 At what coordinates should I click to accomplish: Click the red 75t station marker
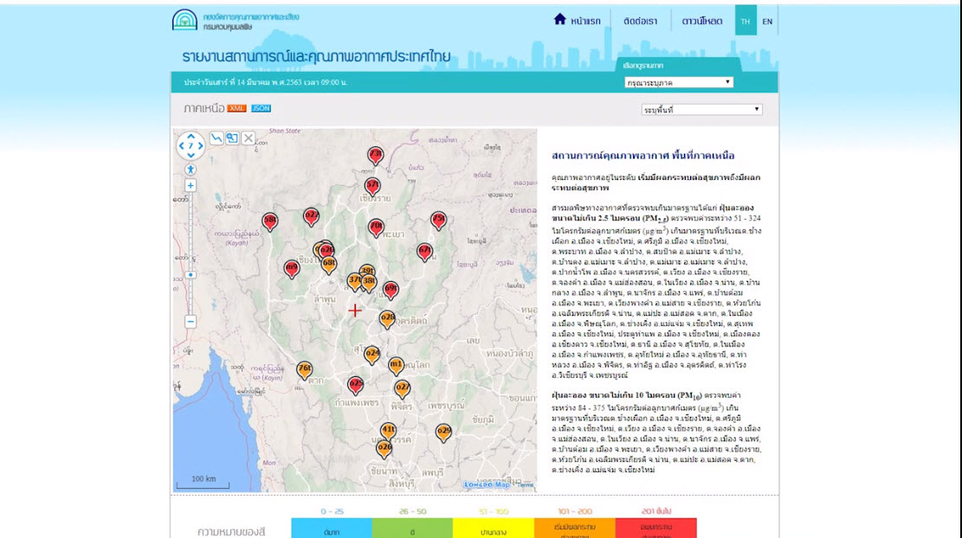pos(438,220)
